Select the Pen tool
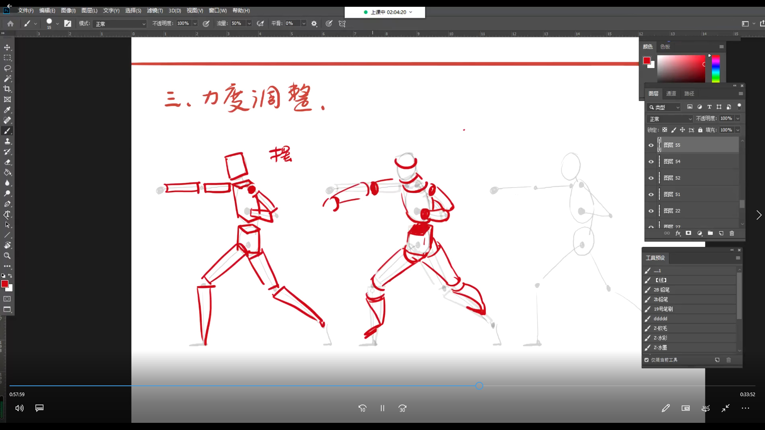This screenshot has width=765, height=430. coord(7,204)
